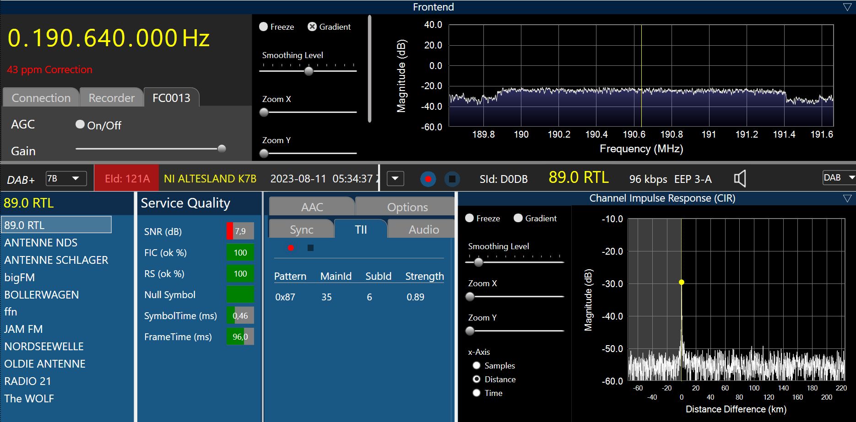Toggle the AGC On/Off switch
The image size is (856, 422).
pos(80,124)
